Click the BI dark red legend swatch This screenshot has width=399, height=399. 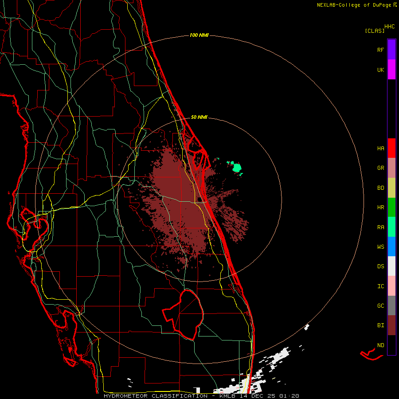pyautogui.click(x=391, y=325)
